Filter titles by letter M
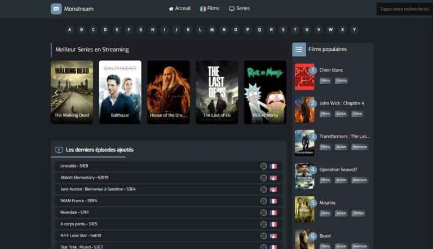 (212, 29)
